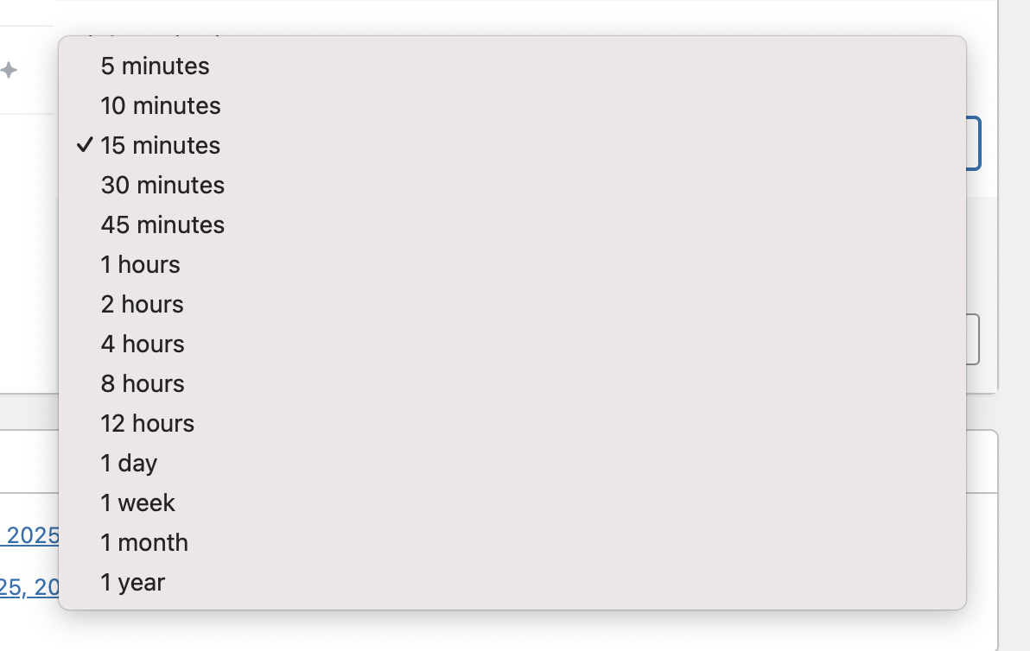Pick 45 minutes from the dropdown

click(162, 224)
